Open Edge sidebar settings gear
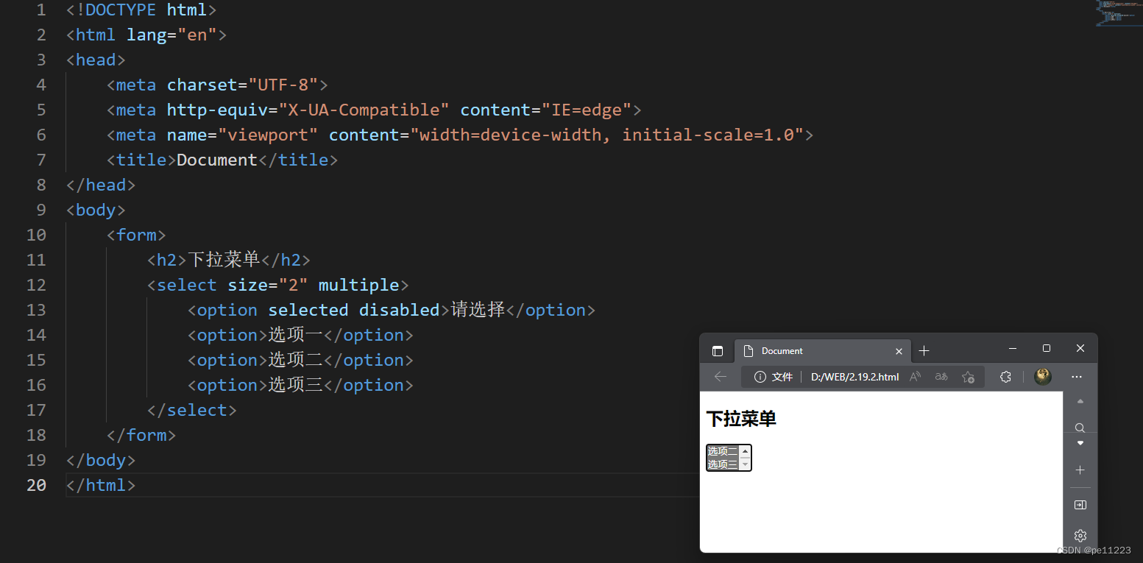The width and height of the screenshot is (1143, 563). click(x=1080, y=535)
